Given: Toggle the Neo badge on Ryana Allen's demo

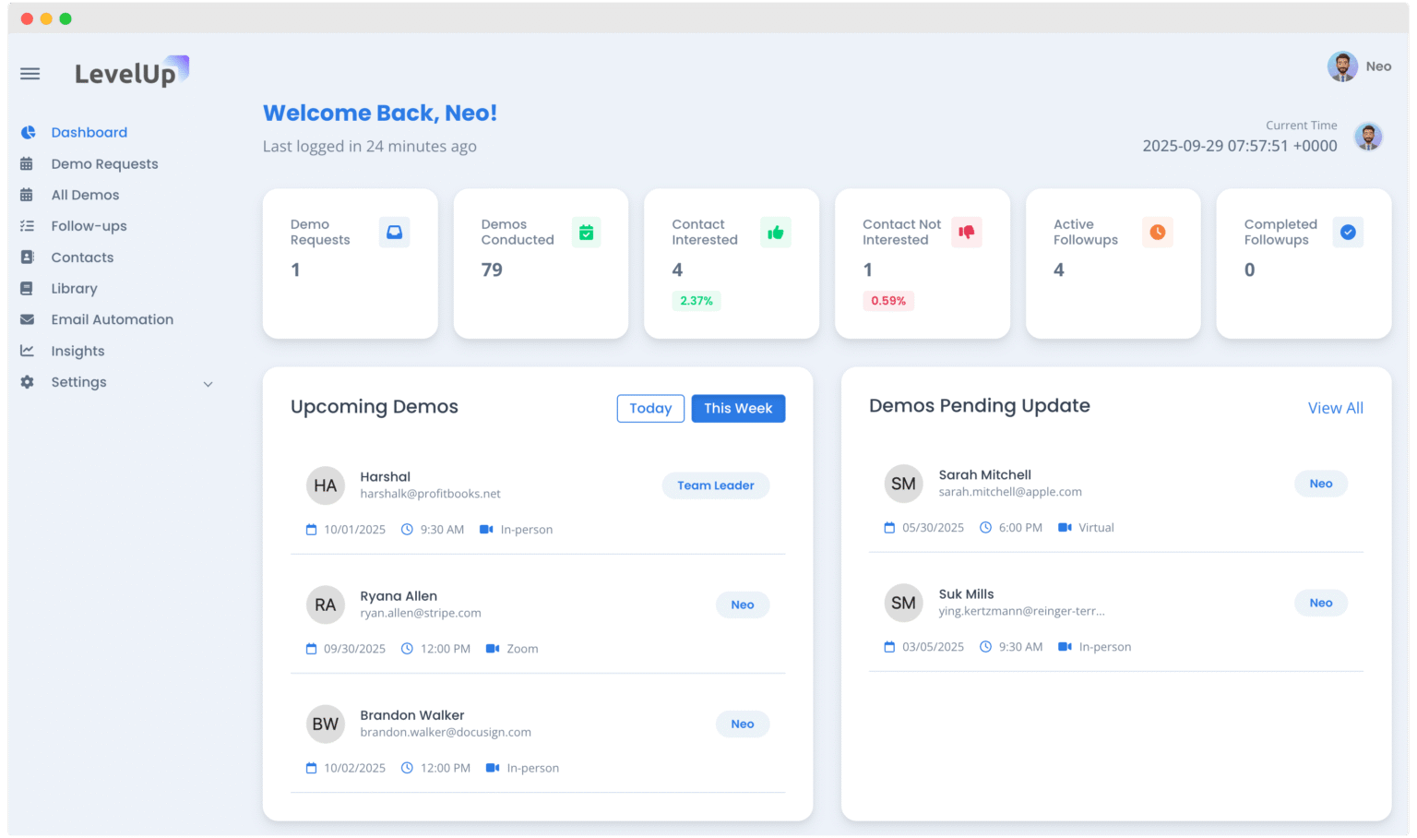Looking at the screenshot, I should click(743, 605).
